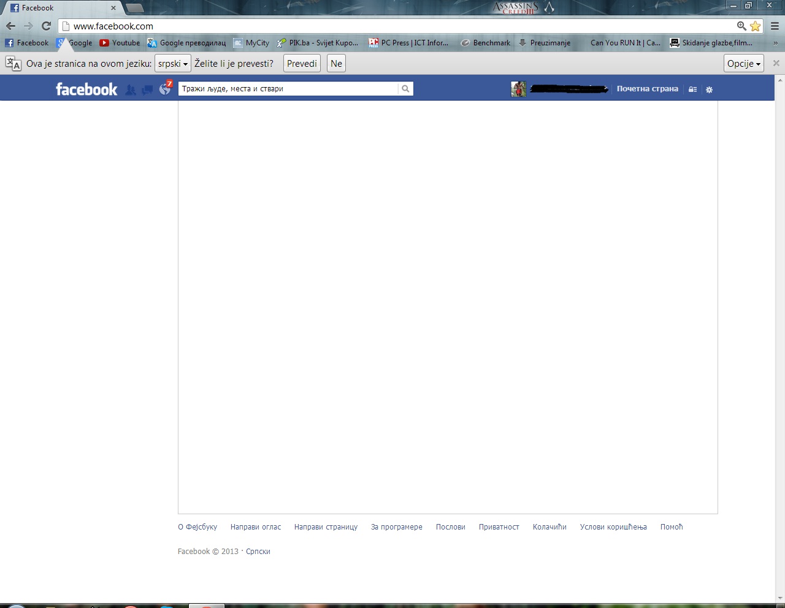Click the Facebook search magnifier button
The height and width of the screenshot is (608, 785).
pyautogui.click(x=405, y=89)
